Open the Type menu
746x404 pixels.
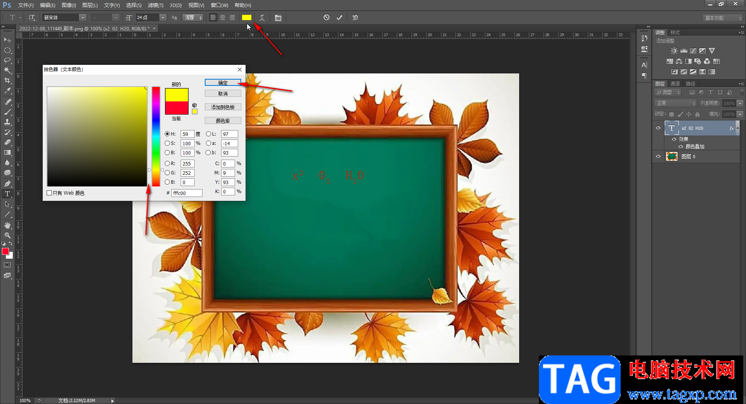[112, 5]
